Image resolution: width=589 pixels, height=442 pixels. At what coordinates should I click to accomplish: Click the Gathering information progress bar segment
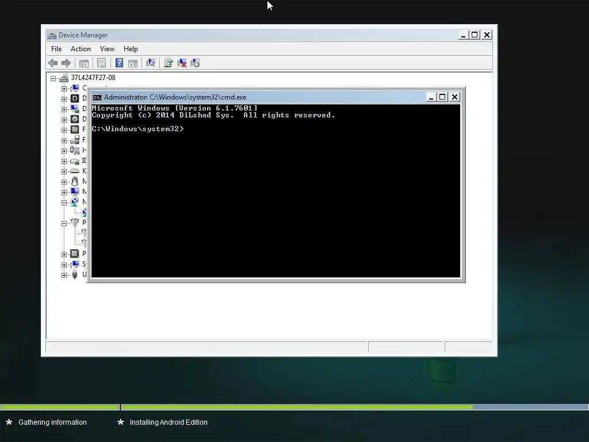(x=60, y=407)
